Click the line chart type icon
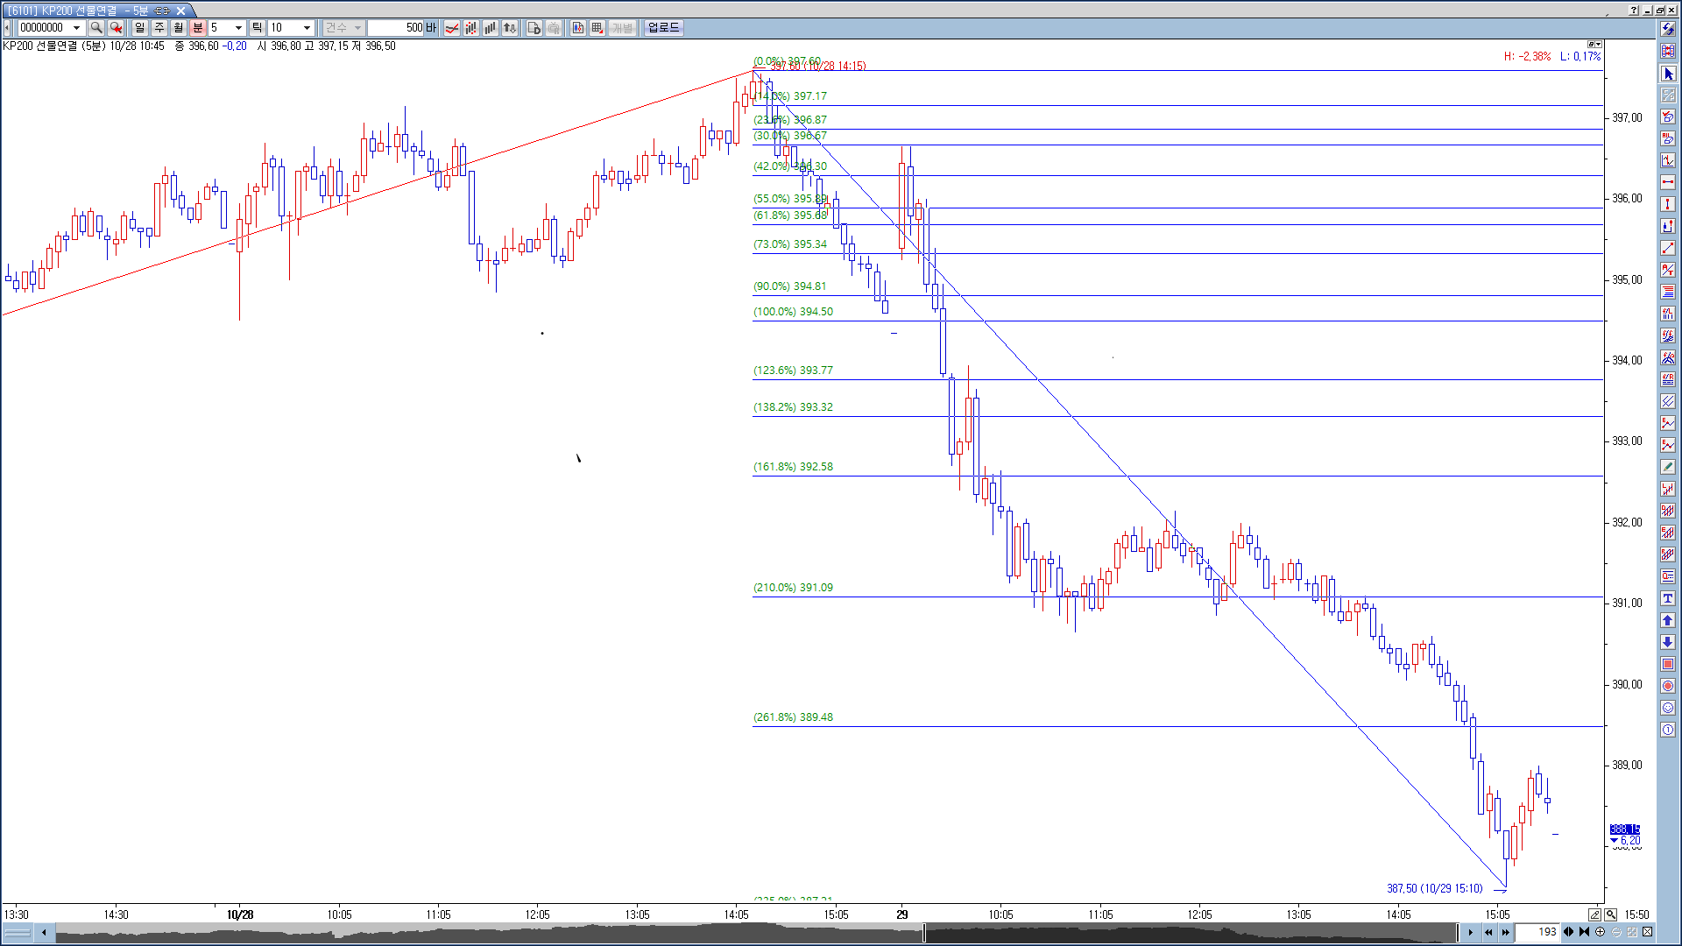The width and height of the screenshot is (1682, 946). [452, 28]
